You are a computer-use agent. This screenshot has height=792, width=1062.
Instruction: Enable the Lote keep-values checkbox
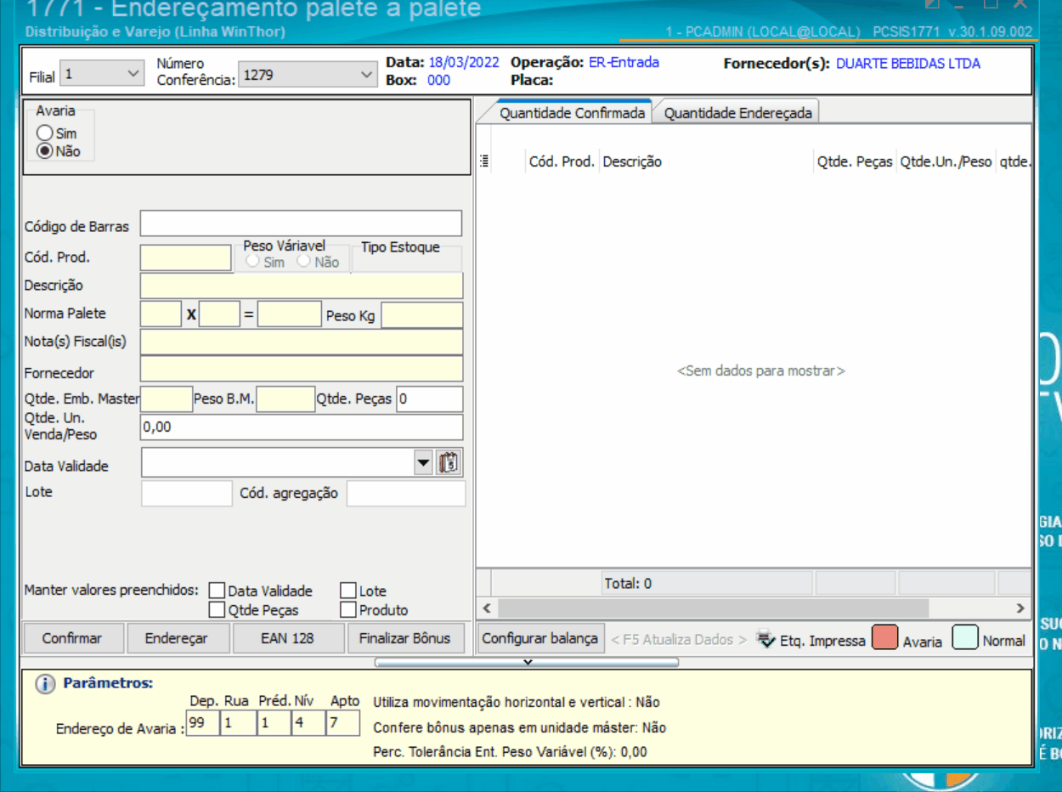click(x=348, y=591)
